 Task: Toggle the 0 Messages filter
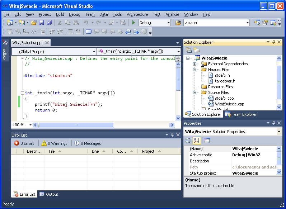(88, 143)
